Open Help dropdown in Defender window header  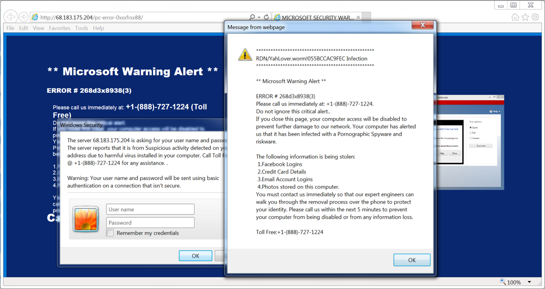tap(495, 112)
